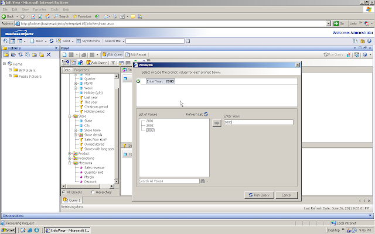This screenshot has height=234, width=375.
Task: Click the padlock Log Off icon
Action: point(362,41)
